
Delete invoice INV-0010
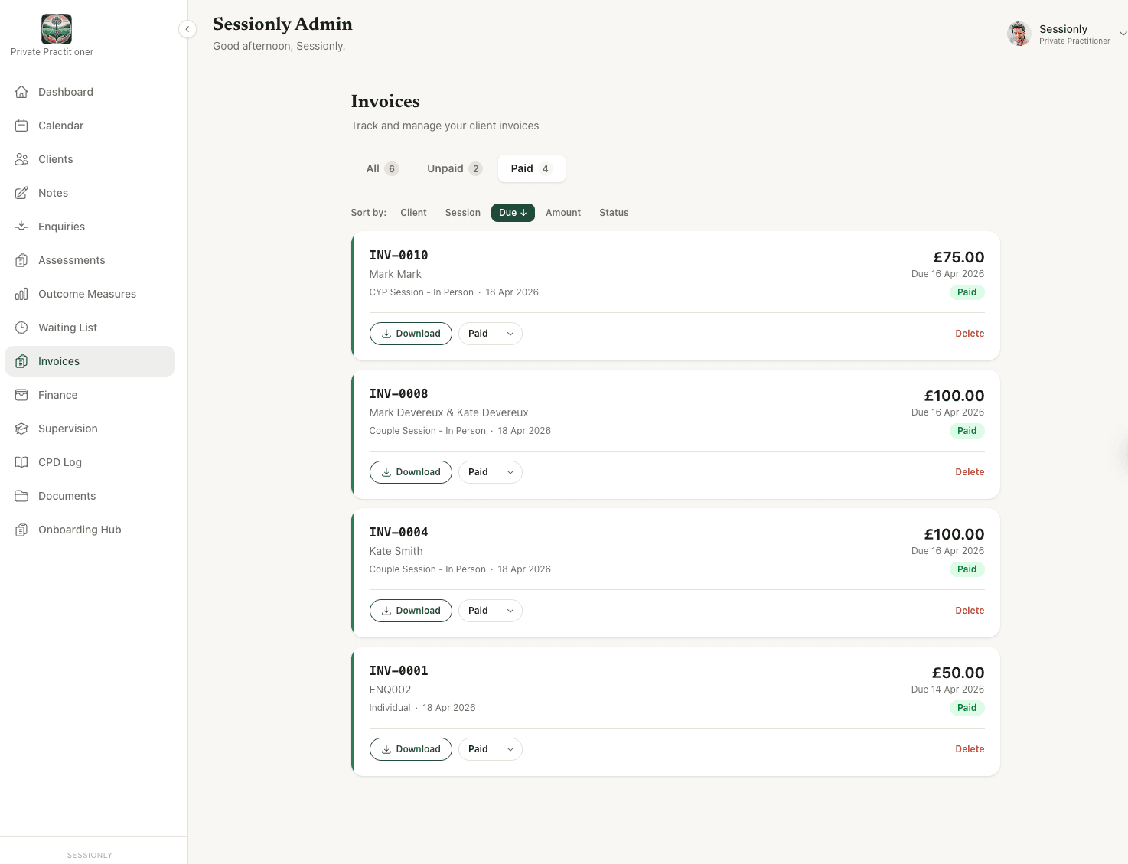coord(970,334)
